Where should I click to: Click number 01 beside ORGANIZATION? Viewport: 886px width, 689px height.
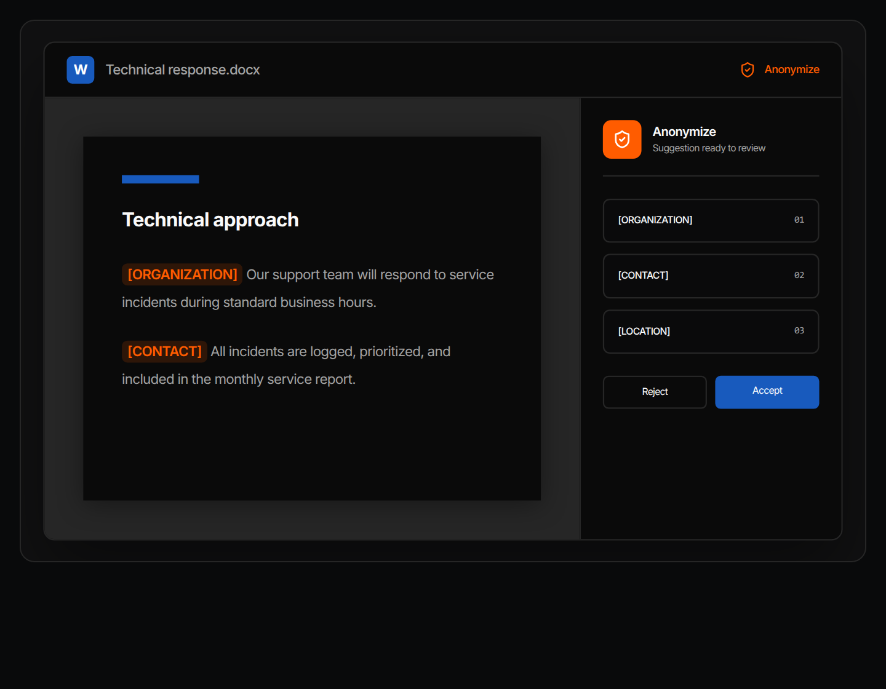[799, 220]
